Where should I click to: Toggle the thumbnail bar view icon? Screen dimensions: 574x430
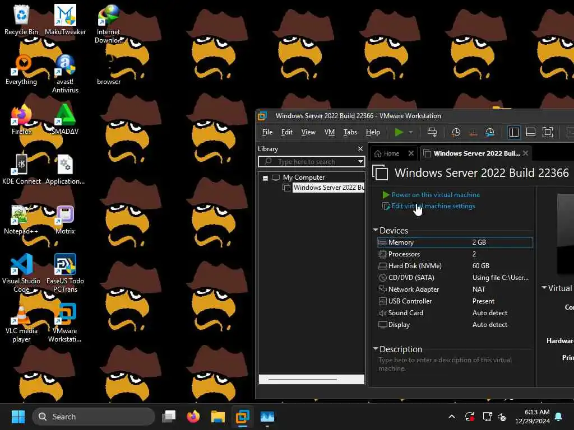click(531, 132)
